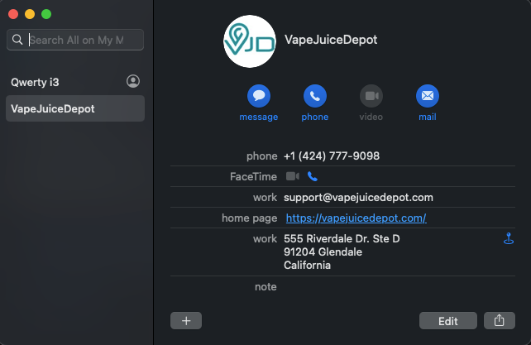Viewport: 531px width, 345px height.
Task: Click the 'home page' field label
Action: click(x=249, y=218)
